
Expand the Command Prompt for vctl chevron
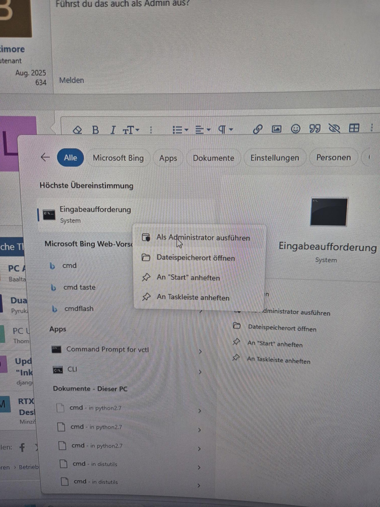tap(200, 352)
